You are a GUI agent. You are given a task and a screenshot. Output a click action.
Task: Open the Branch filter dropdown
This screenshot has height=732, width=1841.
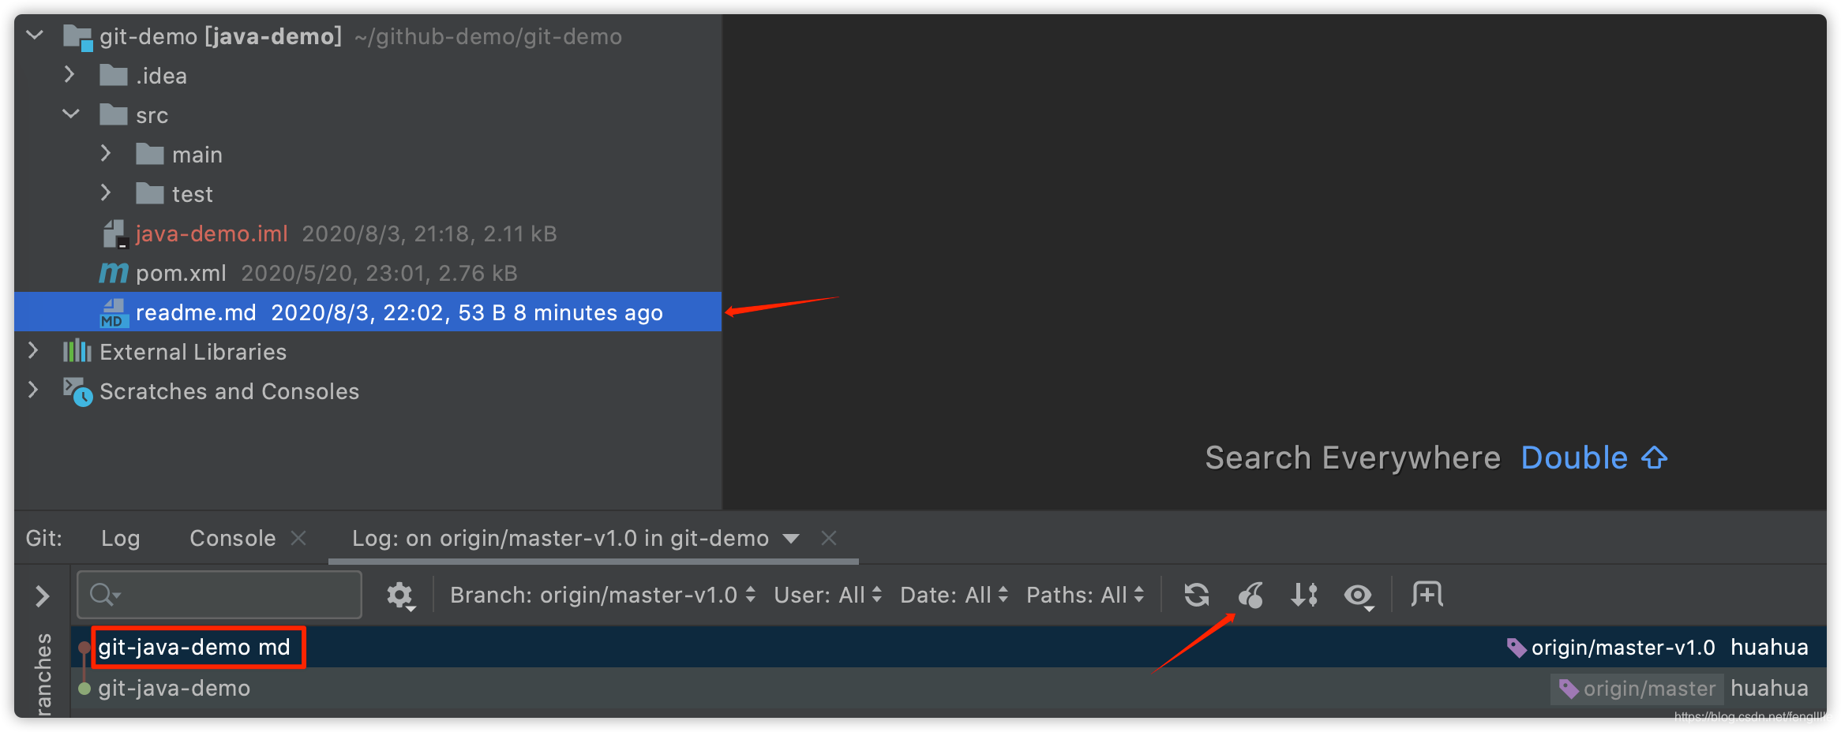point(603,595)
